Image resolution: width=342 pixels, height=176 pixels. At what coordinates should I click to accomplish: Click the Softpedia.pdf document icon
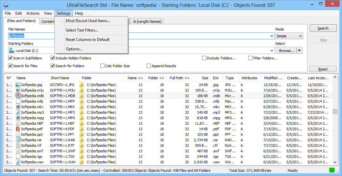pos(18,129)
